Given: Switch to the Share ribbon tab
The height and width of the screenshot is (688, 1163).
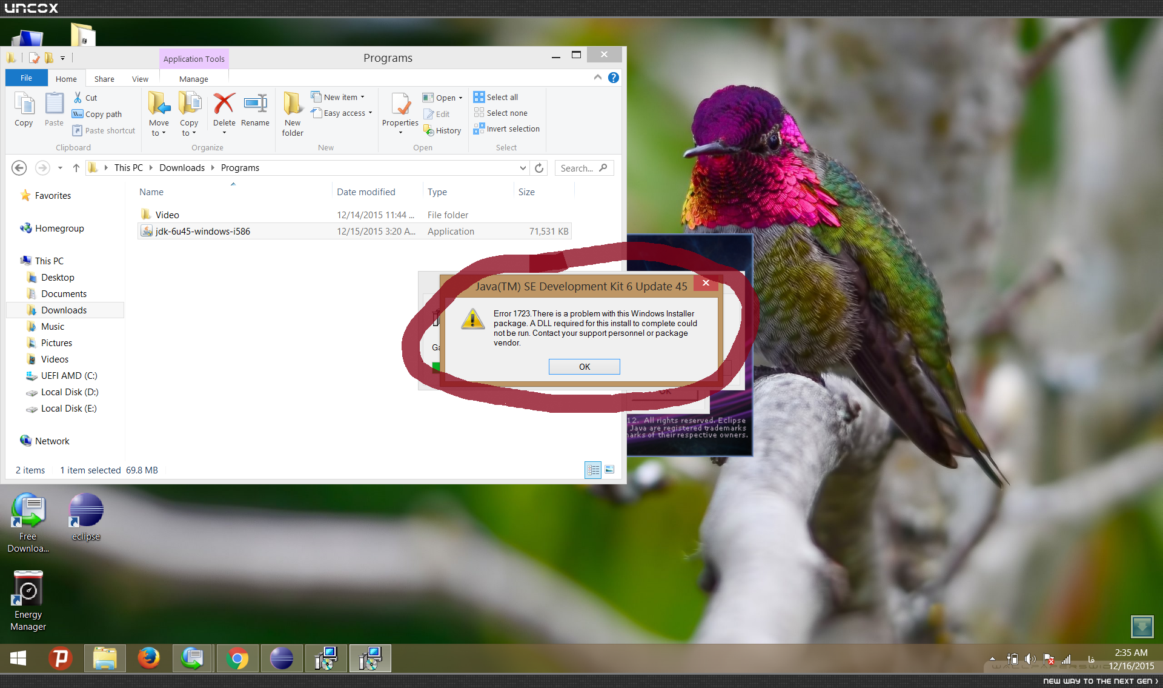Looking at the screenshot, I should 104,79.
